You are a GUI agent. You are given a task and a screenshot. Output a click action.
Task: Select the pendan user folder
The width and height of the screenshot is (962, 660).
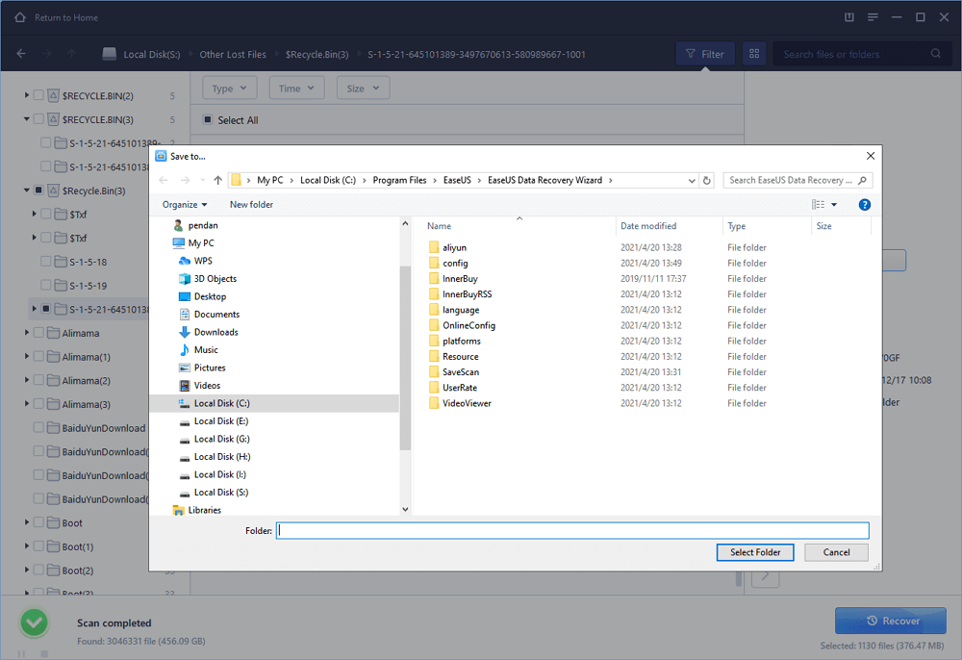coord(202,225)
